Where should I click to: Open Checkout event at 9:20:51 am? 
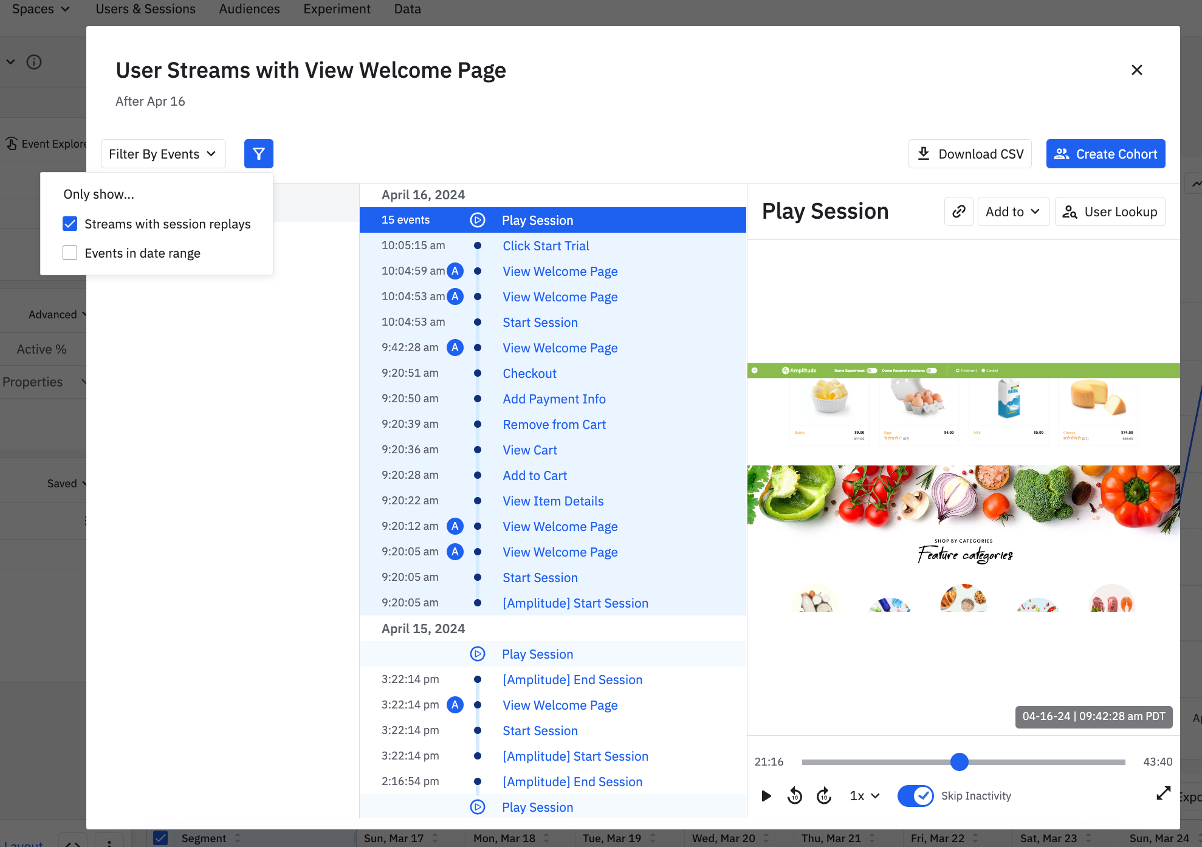pyautogui.click(x=529, y=373)
